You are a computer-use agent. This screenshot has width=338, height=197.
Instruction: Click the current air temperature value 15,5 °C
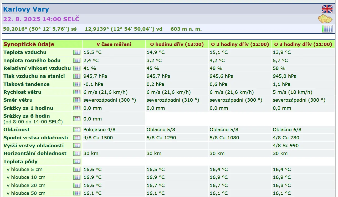[93, 52]
